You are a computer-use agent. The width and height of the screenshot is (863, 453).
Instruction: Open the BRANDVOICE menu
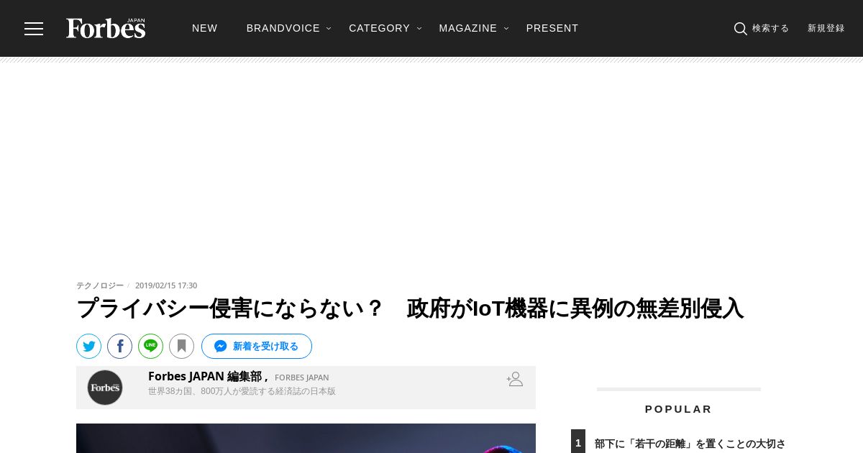[283, 28]
